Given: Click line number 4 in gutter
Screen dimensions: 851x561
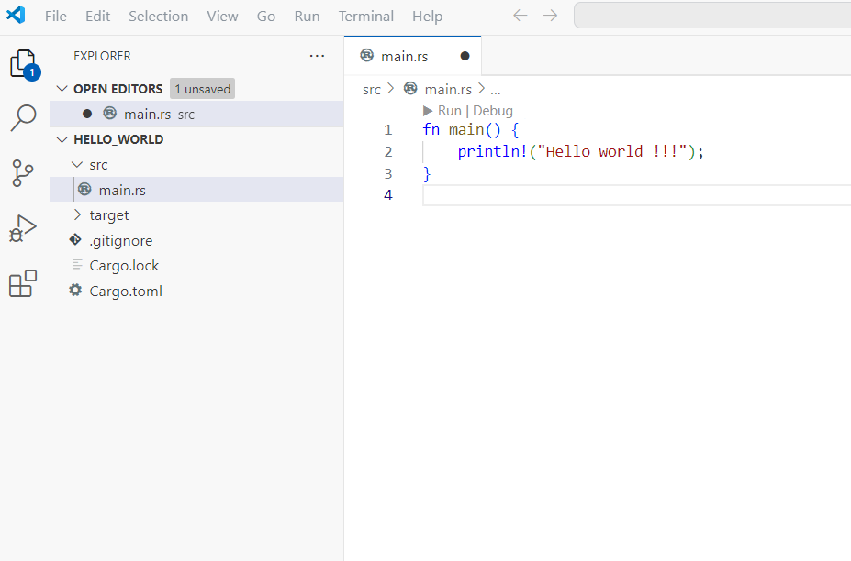Looking at the screenshot, I should tap(388, 195).
